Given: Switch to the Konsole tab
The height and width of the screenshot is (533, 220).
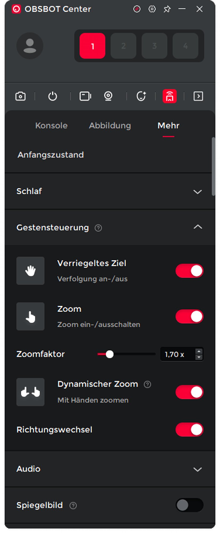Looking at the screenshot, I should tap(51, 126).
